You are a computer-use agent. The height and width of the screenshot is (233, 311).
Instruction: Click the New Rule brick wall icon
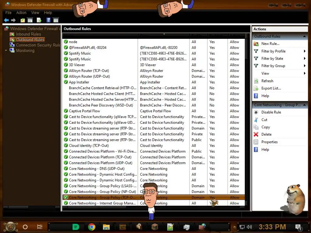pos(256,44)
